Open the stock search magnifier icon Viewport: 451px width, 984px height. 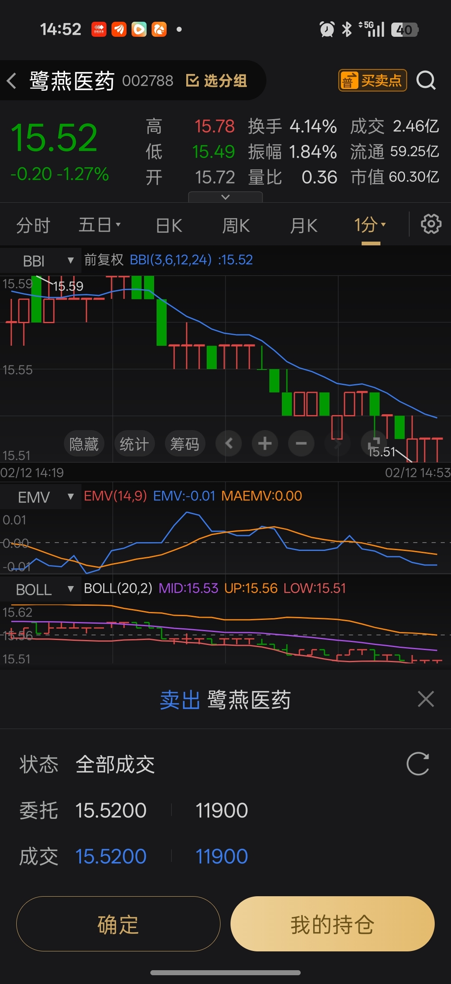pyautogui.click(x=426, y=80)
